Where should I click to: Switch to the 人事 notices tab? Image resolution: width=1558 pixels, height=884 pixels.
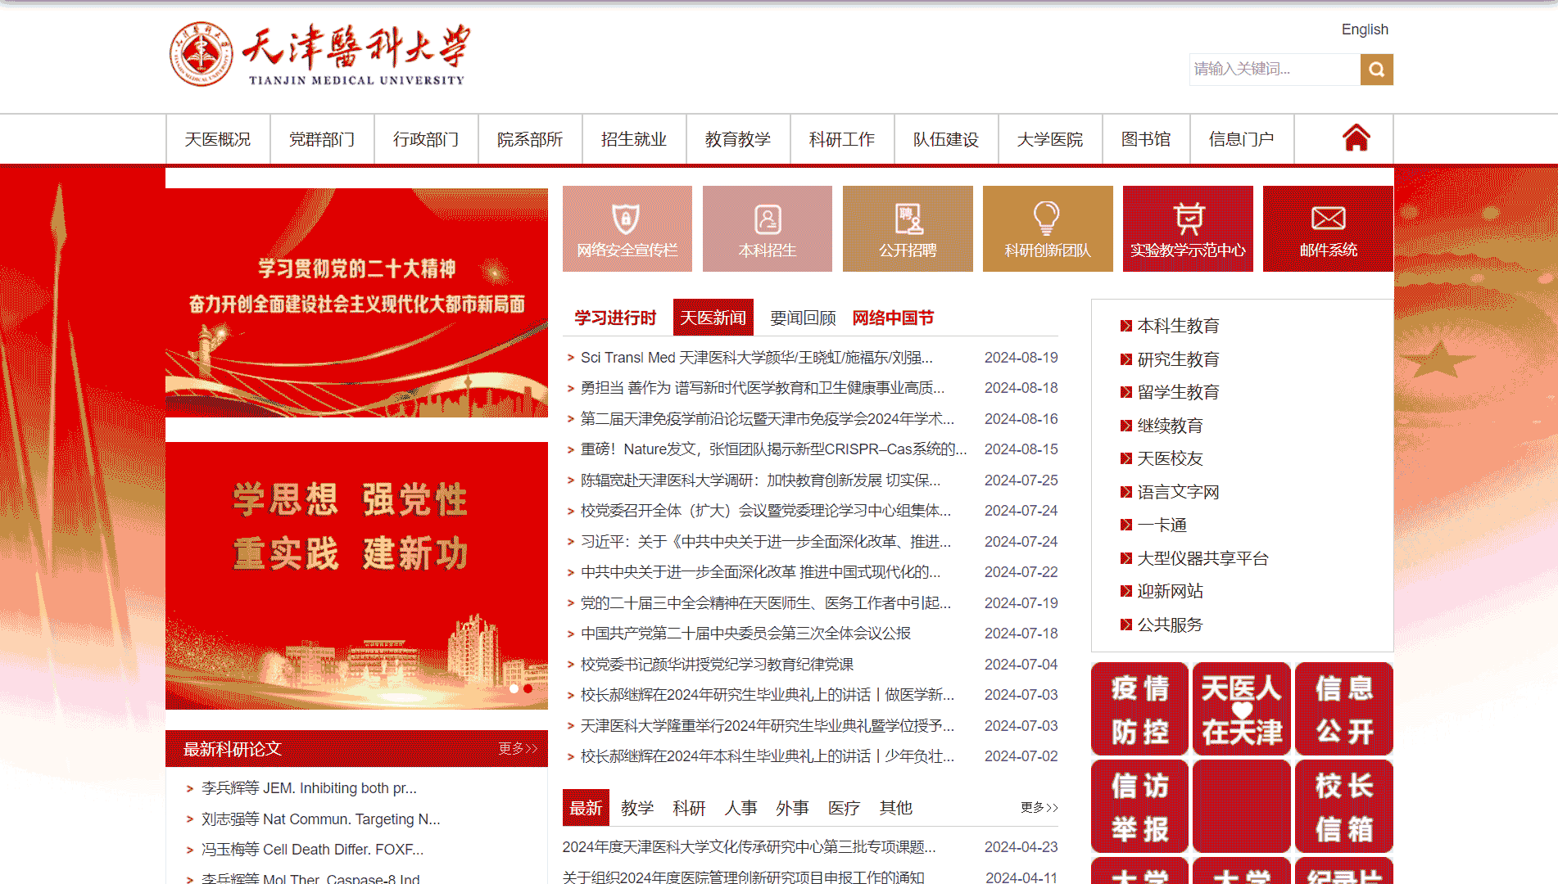(741, 808)
